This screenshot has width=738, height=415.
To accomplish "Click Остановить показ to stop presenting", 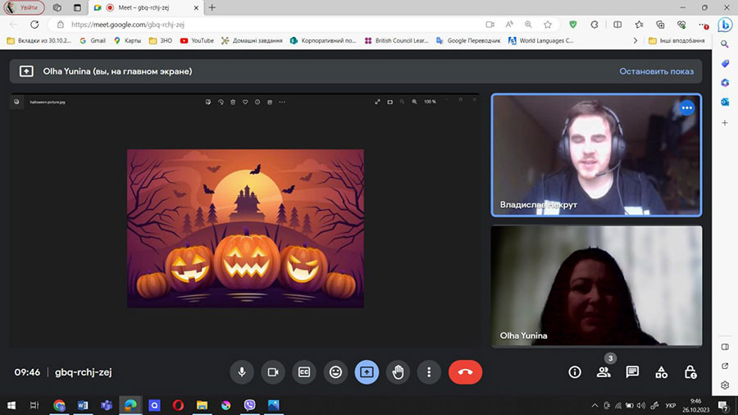I will pyautogui.click(x=656, y=71).
